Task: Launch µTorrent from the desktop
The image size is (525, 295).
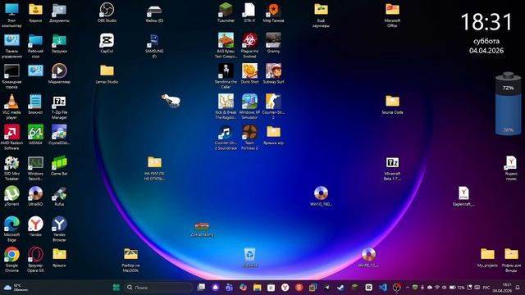Action: (11, 196)
